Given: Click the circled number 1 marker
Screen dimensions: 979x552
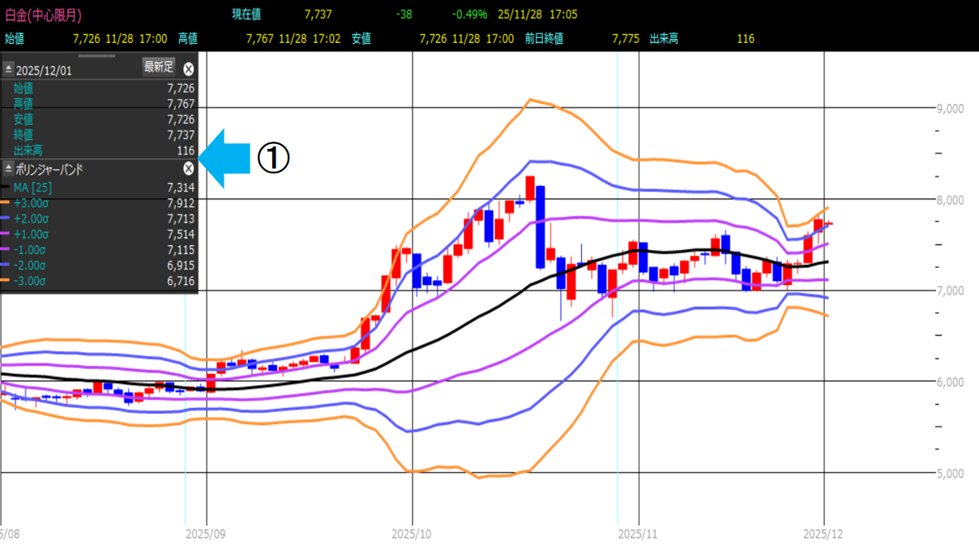Looking at the screenshot, I should click(x=273, y=158).
